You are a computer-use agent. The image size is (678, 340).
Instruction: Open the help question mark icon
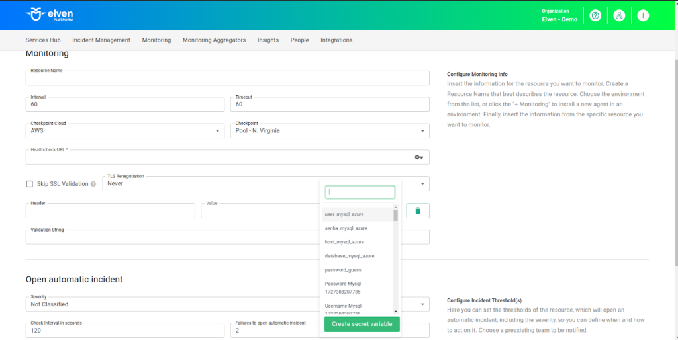(595, 15)
